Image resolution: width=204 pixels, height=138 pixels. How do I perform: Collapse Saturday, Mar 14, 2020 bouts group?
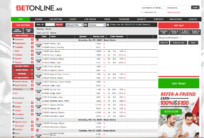tap(38, 119)
